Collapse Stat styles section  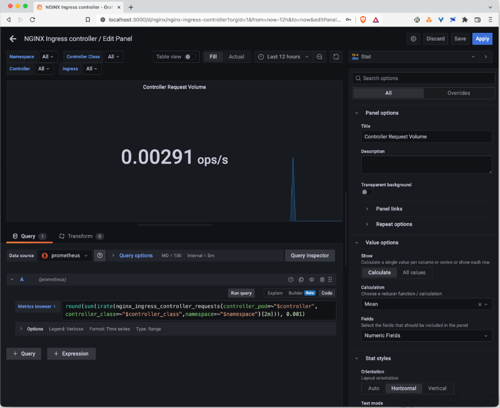click(x=378, y=358)
